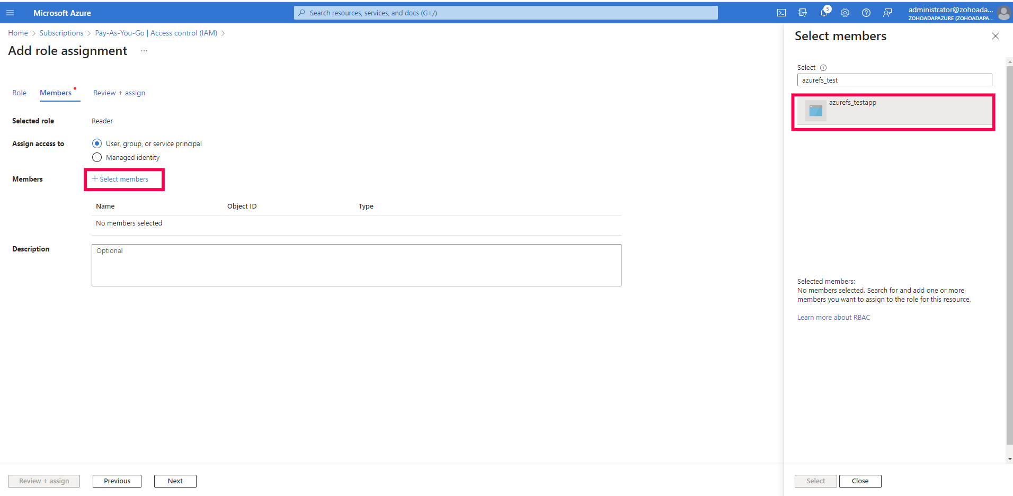Open Learn more about RBAC
This screenshot has width=1013, height=496.
(833, 317)
